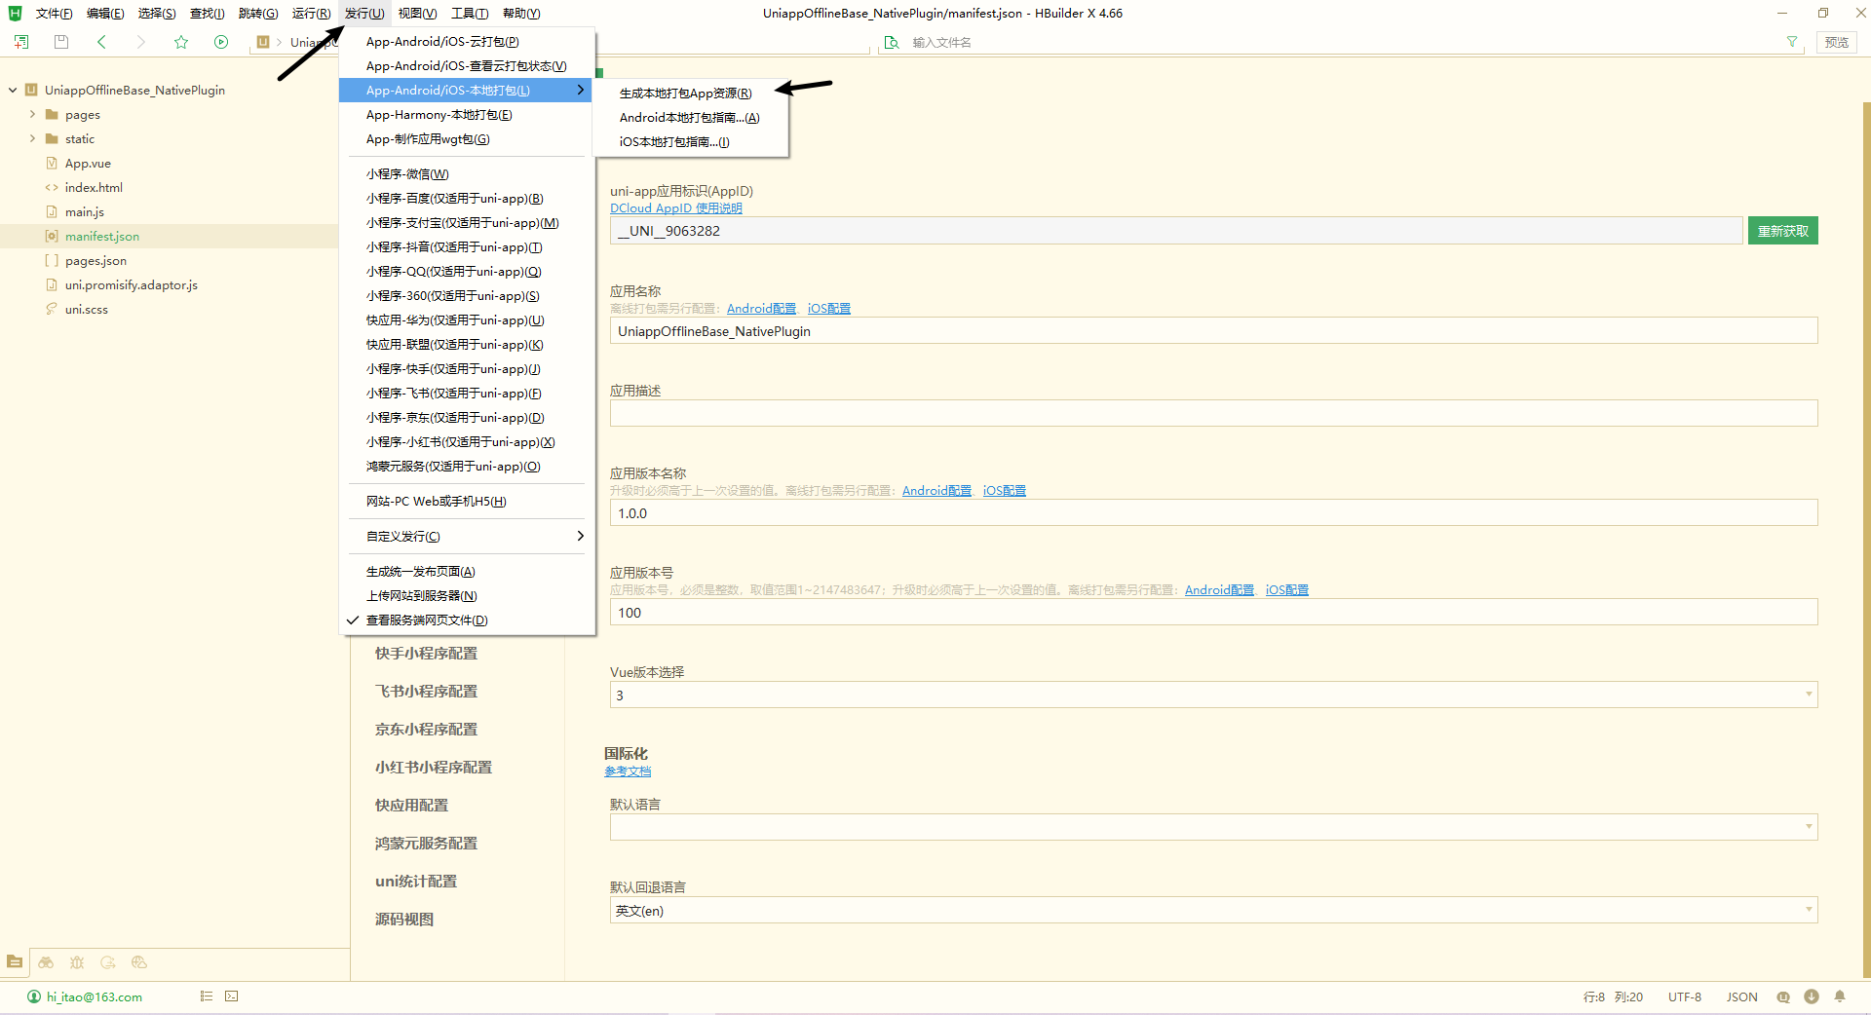Click the new file icon in toolbar
The height and width of the screenshot is (1015, 1871).
coord(21,42)
